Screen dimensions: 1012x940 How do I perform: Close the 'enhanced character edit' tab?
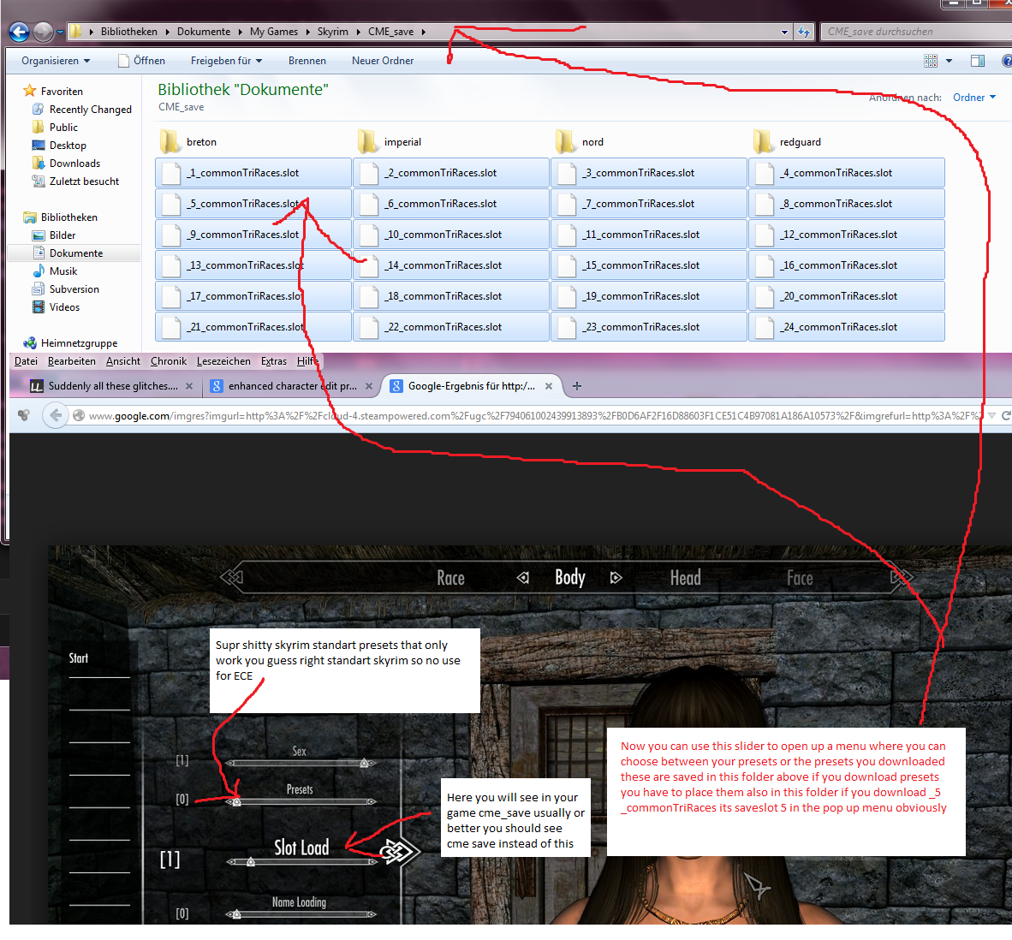(369, 386)
